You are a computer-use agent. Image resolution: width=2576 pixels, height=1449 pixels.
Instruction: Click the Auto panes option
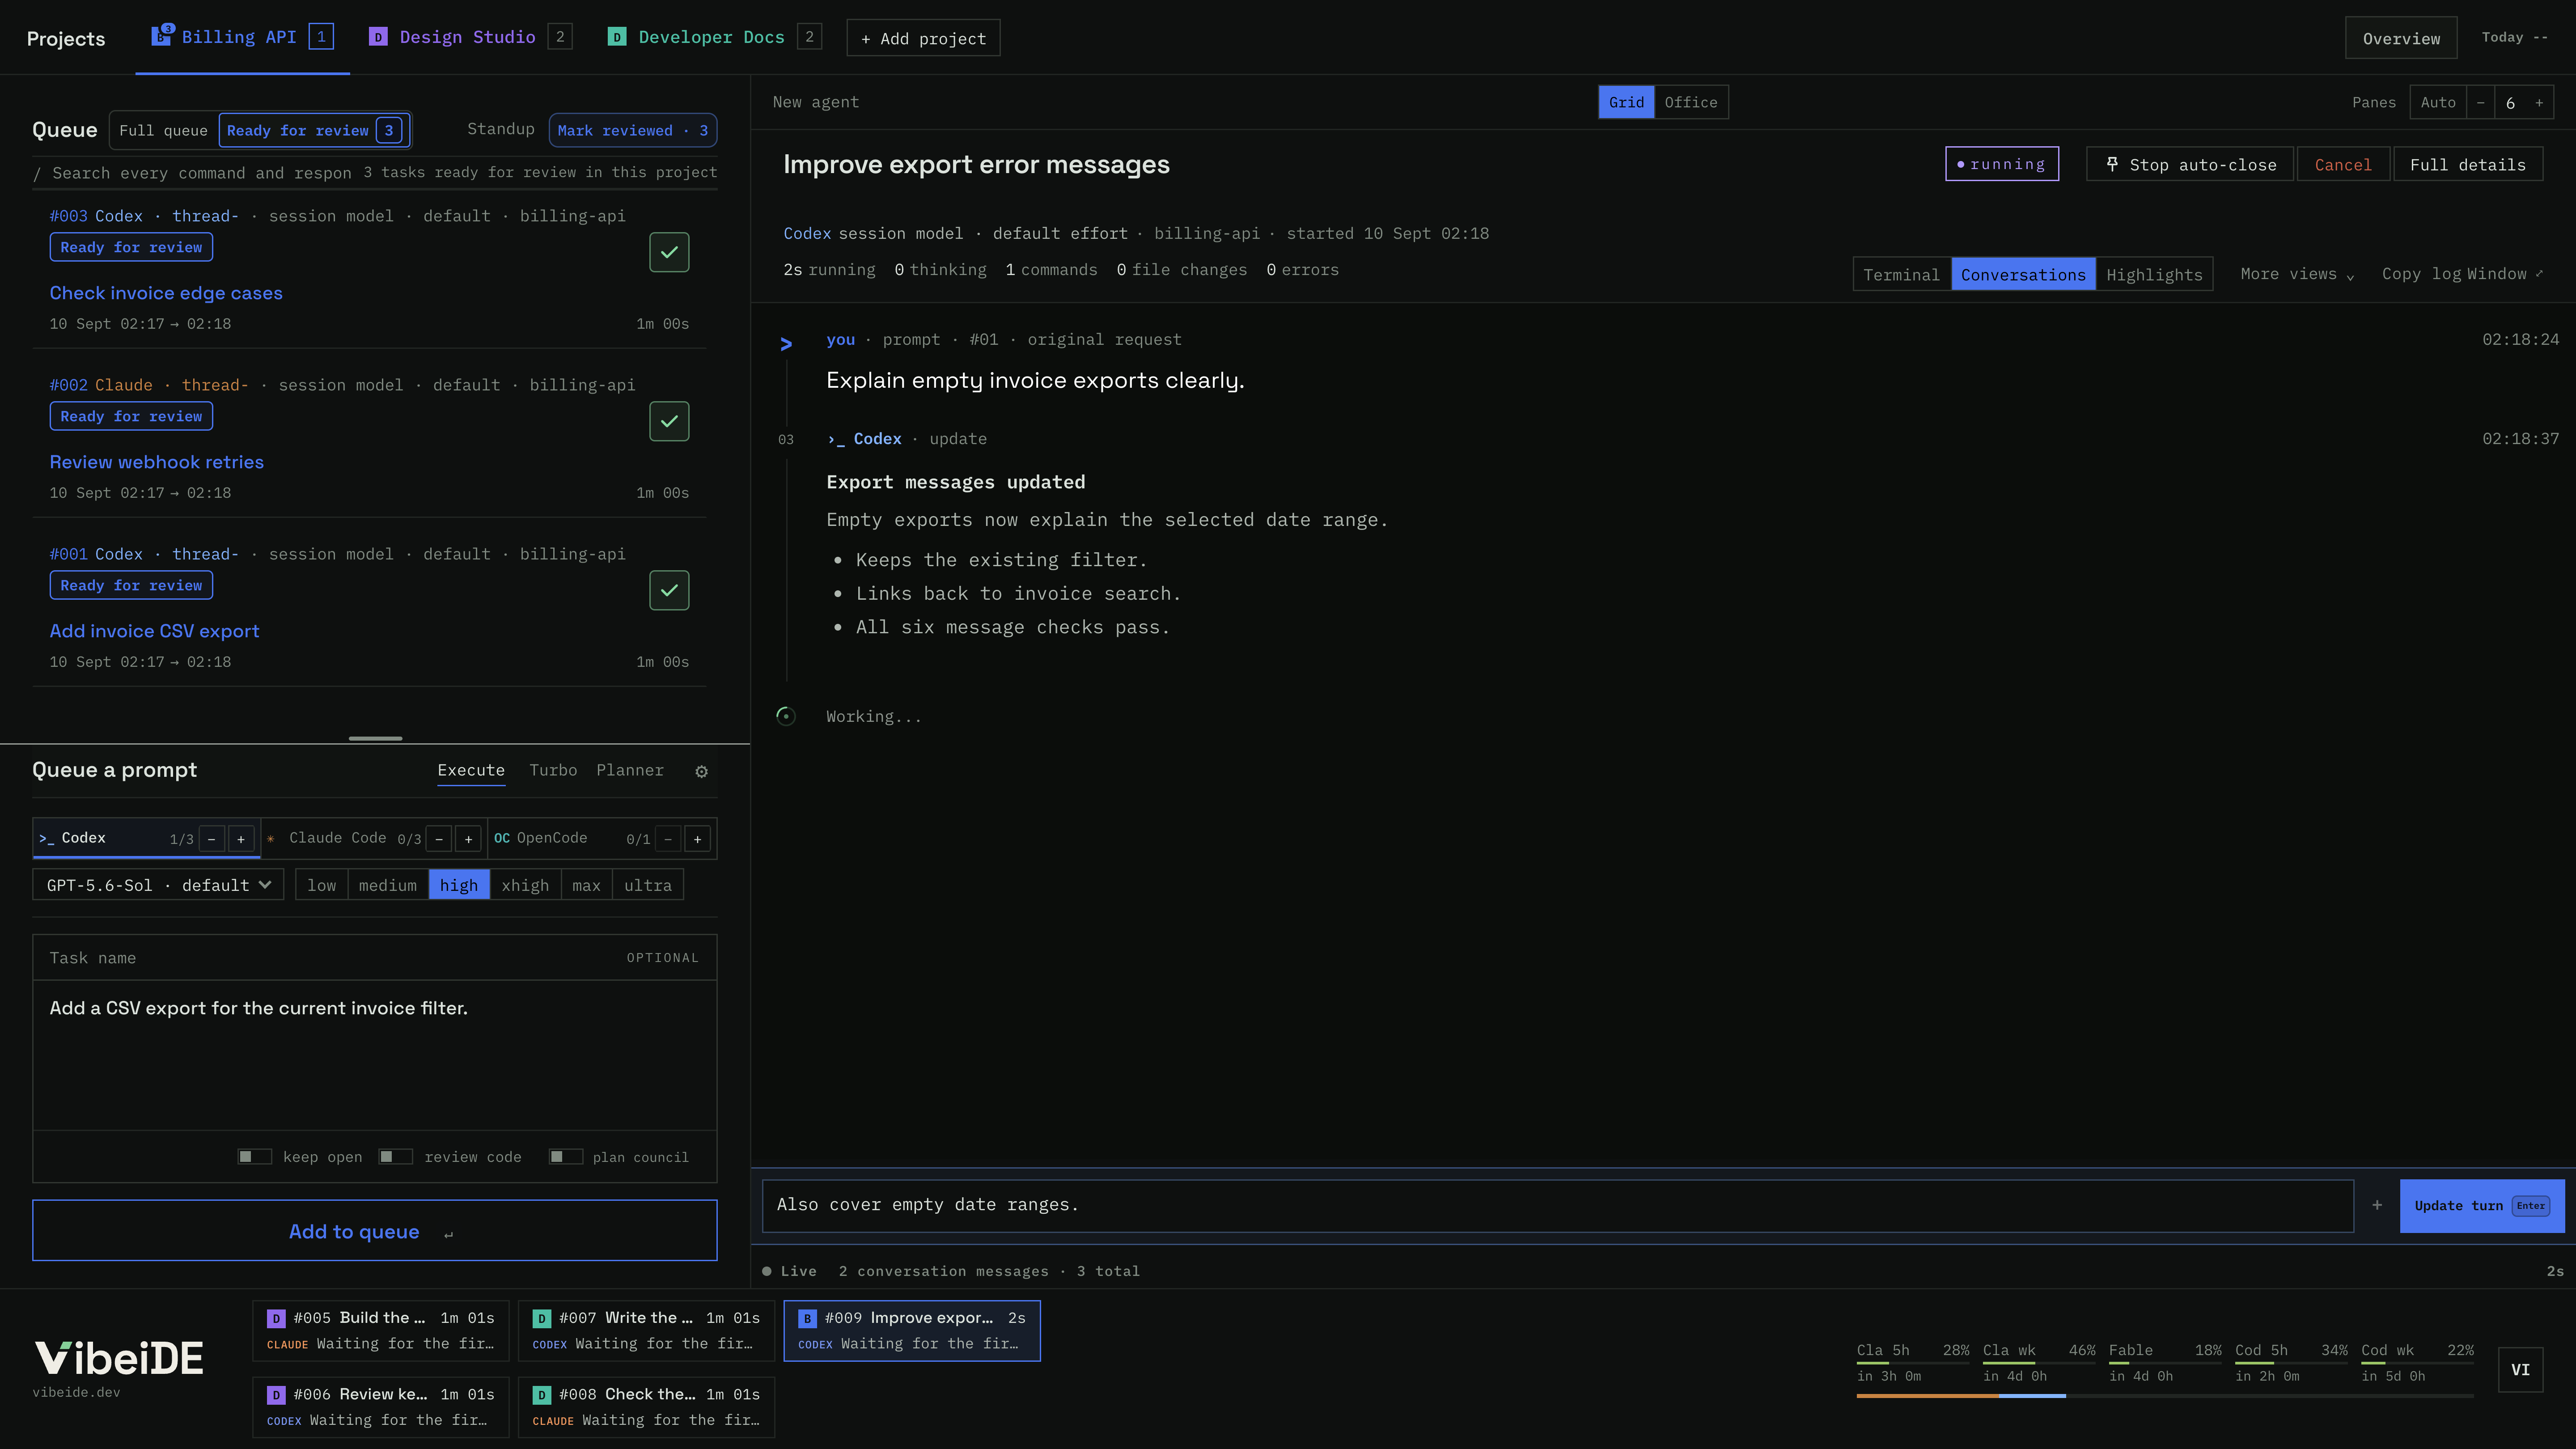[x=2438, y=102]
